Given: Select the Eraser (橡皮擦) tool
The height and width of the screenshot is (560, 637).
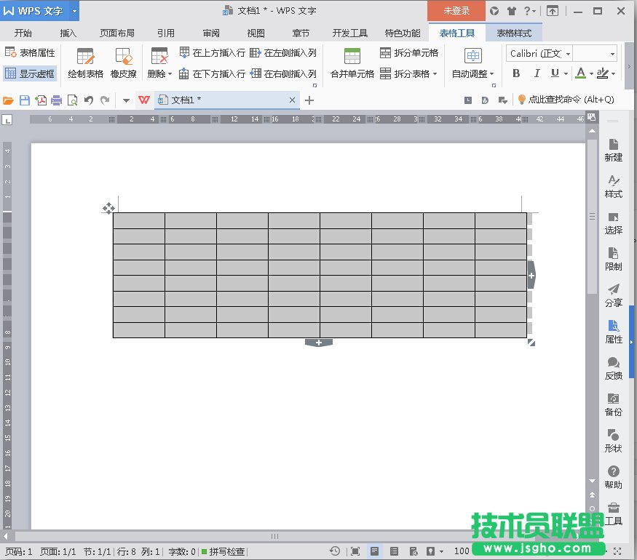Looking at the screenshot, I should (124, 63).
